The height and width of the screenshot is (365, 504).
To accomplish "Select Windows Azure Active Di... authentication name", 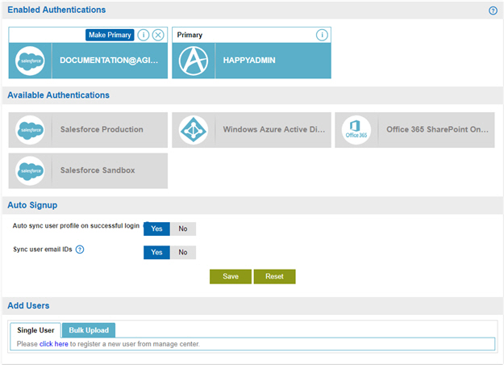I will pyautogui.click(x=274, y=129).
